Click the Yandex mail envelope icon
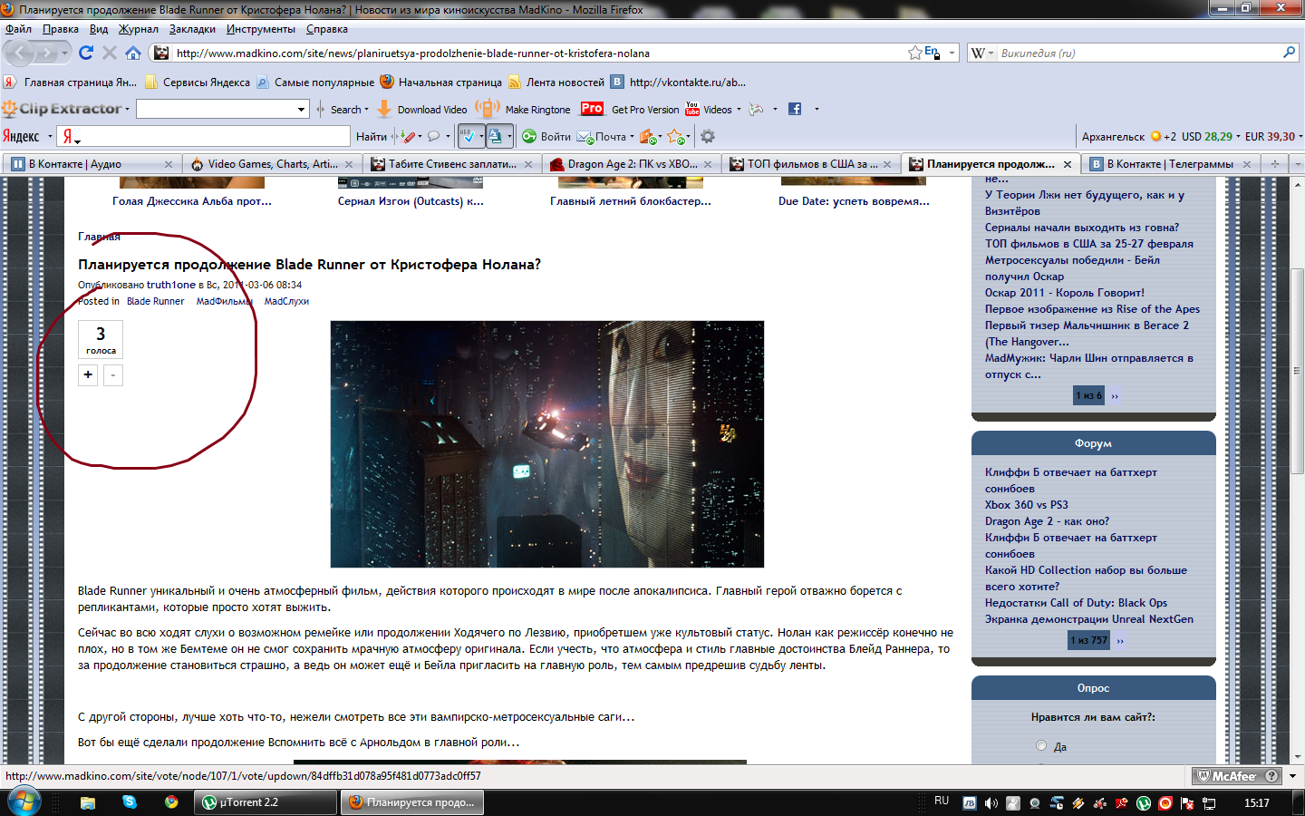The width and height of the screenshot is (1305, 816). tap(585, 136)
